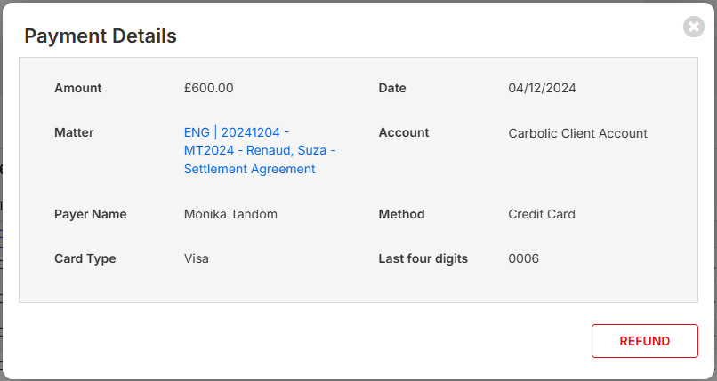Click the Last four digits label
The width and height of the screenshot is (717, 381).
tap(423, 258)
